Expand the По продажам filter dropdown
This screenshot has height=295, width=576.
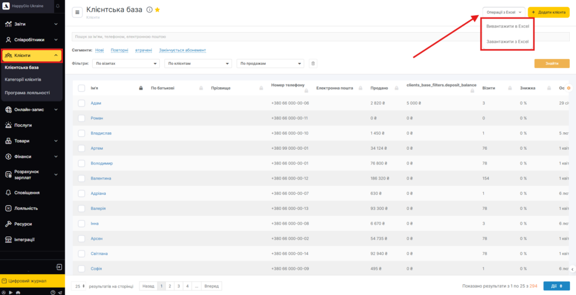270,64
